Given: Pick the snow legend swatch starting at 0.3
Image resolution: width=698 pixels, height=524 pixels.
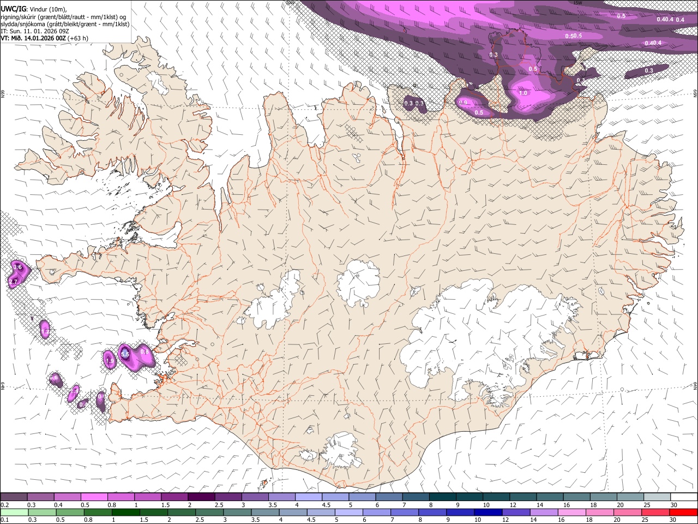Looking at the screenshot, I should (x=41, y=497).
